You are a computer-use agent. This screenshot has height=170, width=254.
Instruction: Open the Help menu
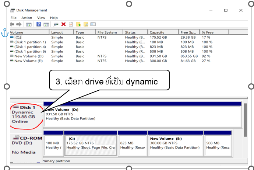click(x=54, y=18)
